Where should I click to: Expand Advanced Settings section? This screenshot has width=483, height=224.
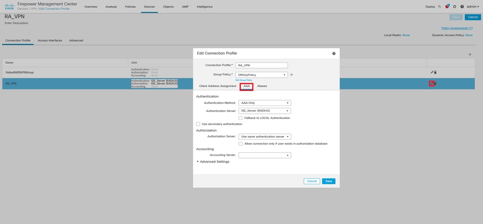click(213, 162)
